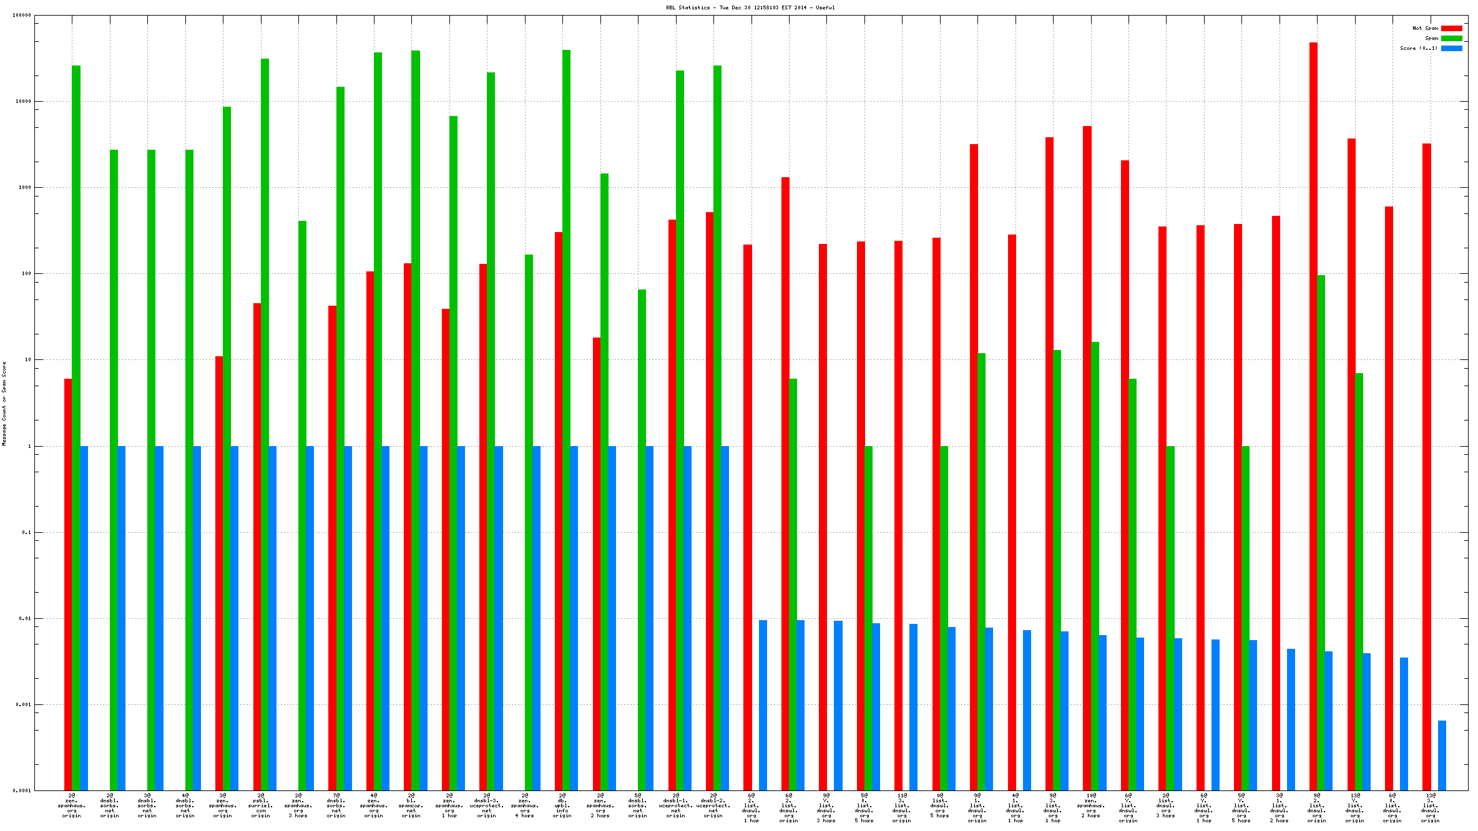Click the red Not Spam legend swatch
Image resolution: width=1478 pixels, height=831 pixels.
click(1451, 28)
